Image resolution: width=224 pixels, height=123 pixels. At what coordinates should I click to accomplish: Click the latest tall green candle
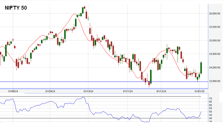tap(201, 68)
